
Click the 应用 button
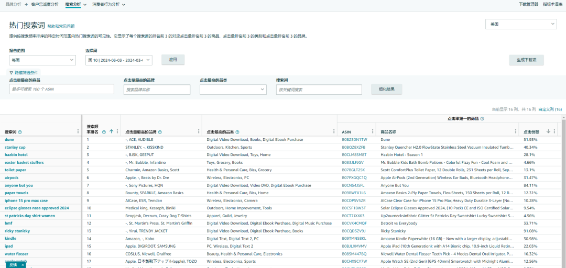(173, 60)
